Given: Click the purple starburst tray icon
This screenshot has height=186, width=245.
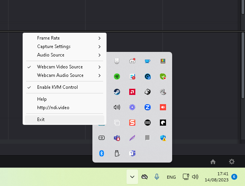Looking at the screenshot, I should (132, 107).
